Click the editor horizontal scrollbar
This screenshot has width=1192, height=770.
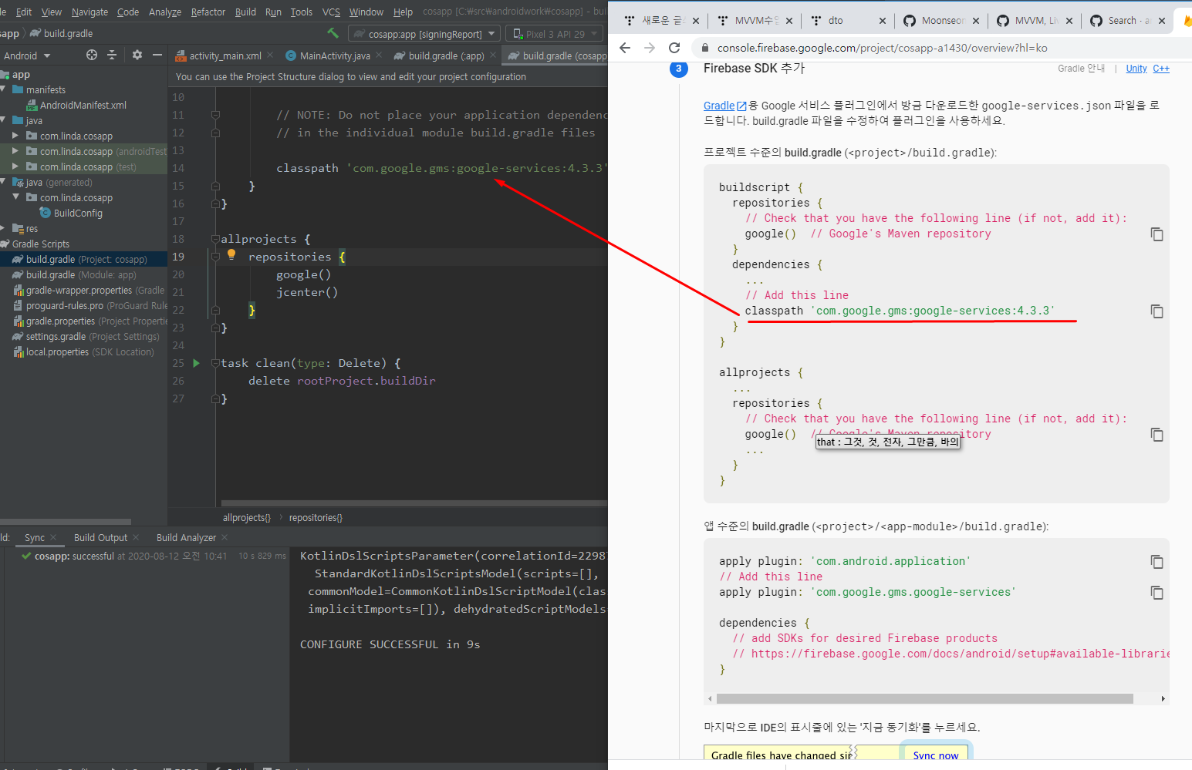click(x=414, y=503)
